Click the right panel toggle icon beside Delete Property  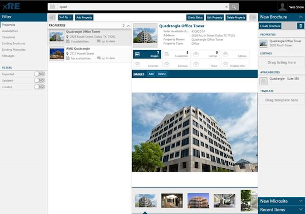(x=253, y=17)
